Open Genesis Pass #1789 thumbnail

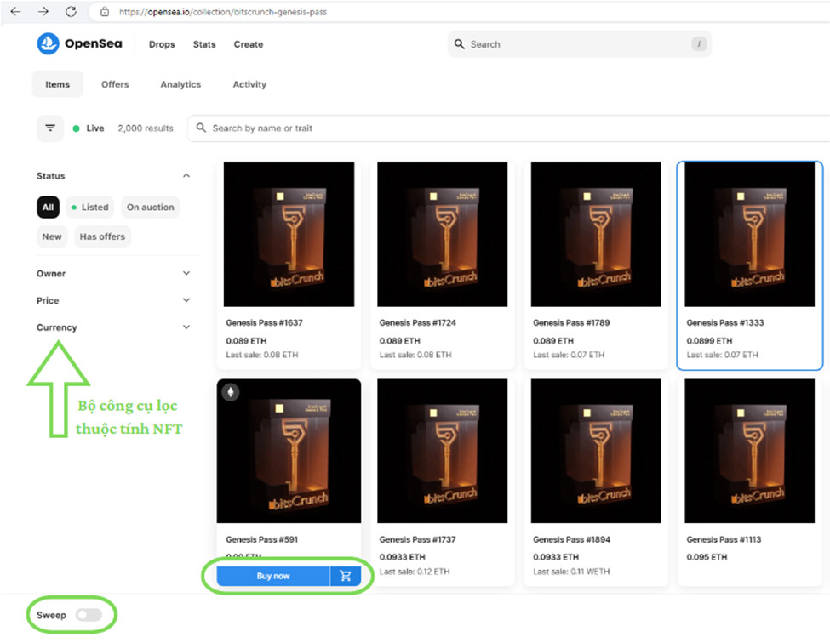596,234
